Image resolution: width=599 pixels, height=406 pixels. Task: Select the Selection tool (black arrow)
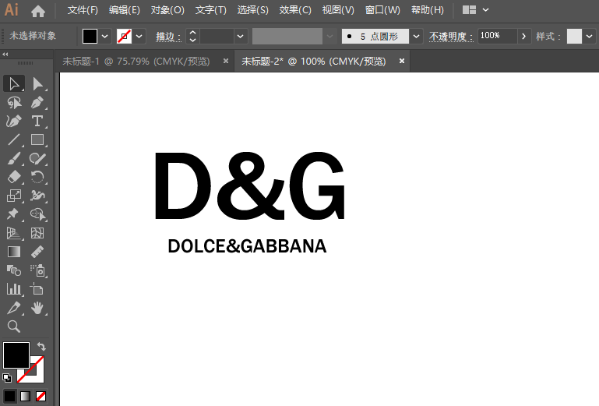point(14,83)
